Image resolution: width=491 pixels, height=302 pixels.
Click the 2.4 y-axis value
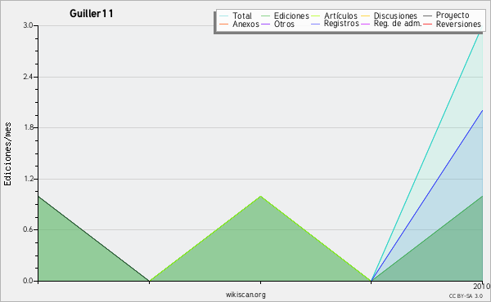click(x=28, y=77)
